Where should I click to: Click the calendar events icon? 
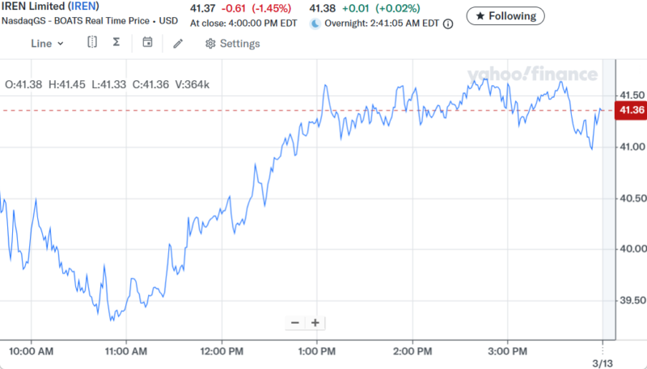click(147, 43)
